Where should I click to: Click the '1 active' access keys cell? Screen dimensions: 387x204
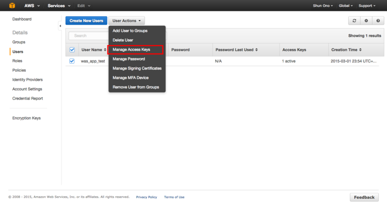288,61
